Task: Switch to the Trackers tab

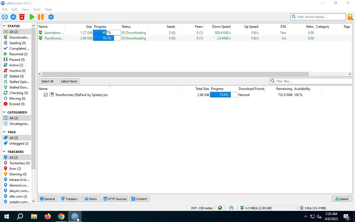Action: tap(69, 199)
